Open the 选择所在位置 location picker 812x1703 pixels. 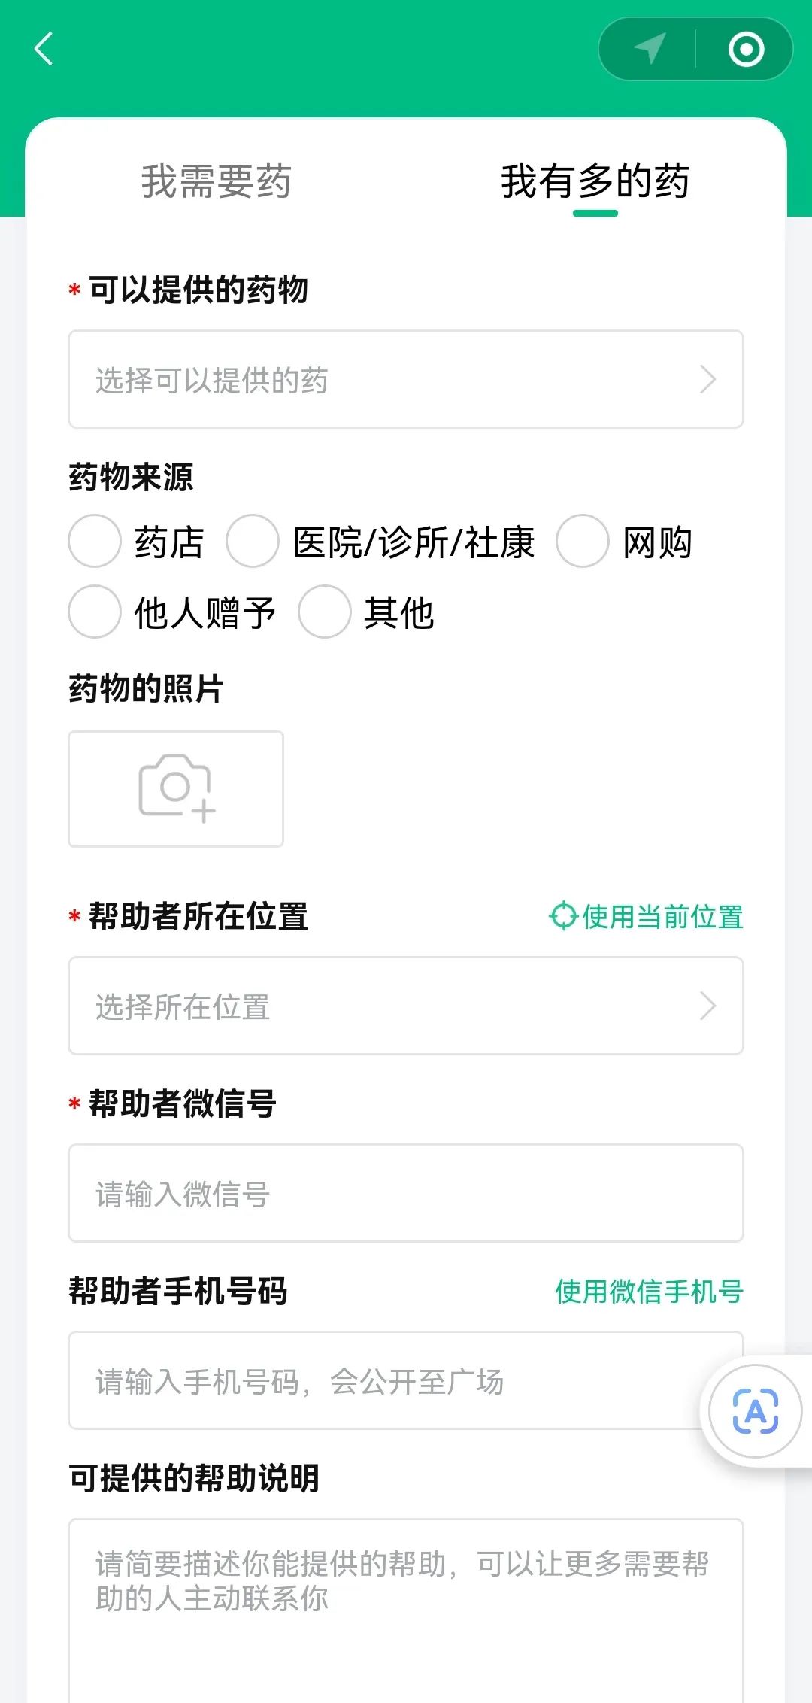tap(406, 1006)
